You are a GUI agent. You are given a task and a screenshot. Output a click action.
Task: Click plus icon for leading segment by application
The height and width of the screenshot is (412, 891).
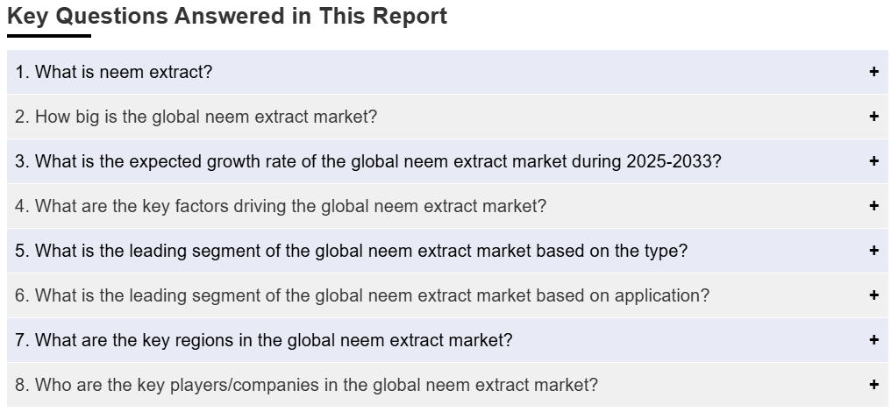tap(873, 295)
